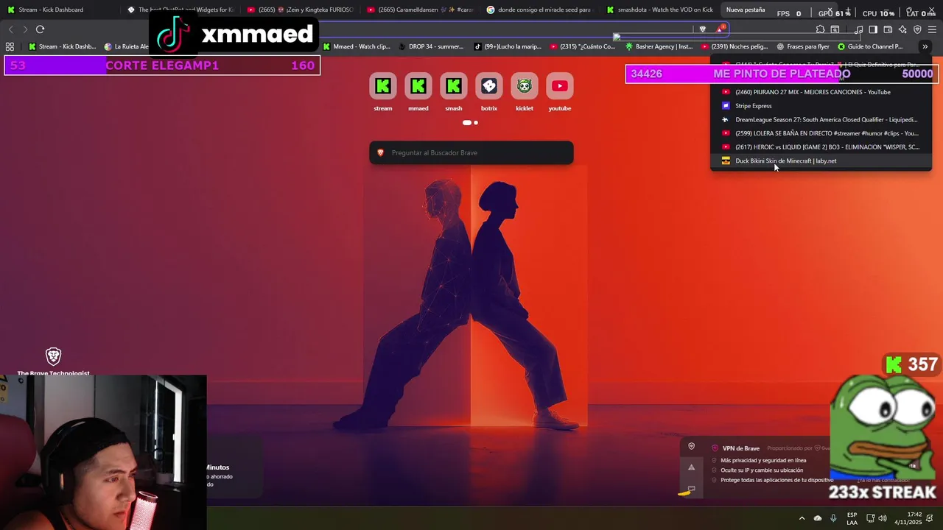Switch to 'Caramelldansen' YouTube tab

420,10
